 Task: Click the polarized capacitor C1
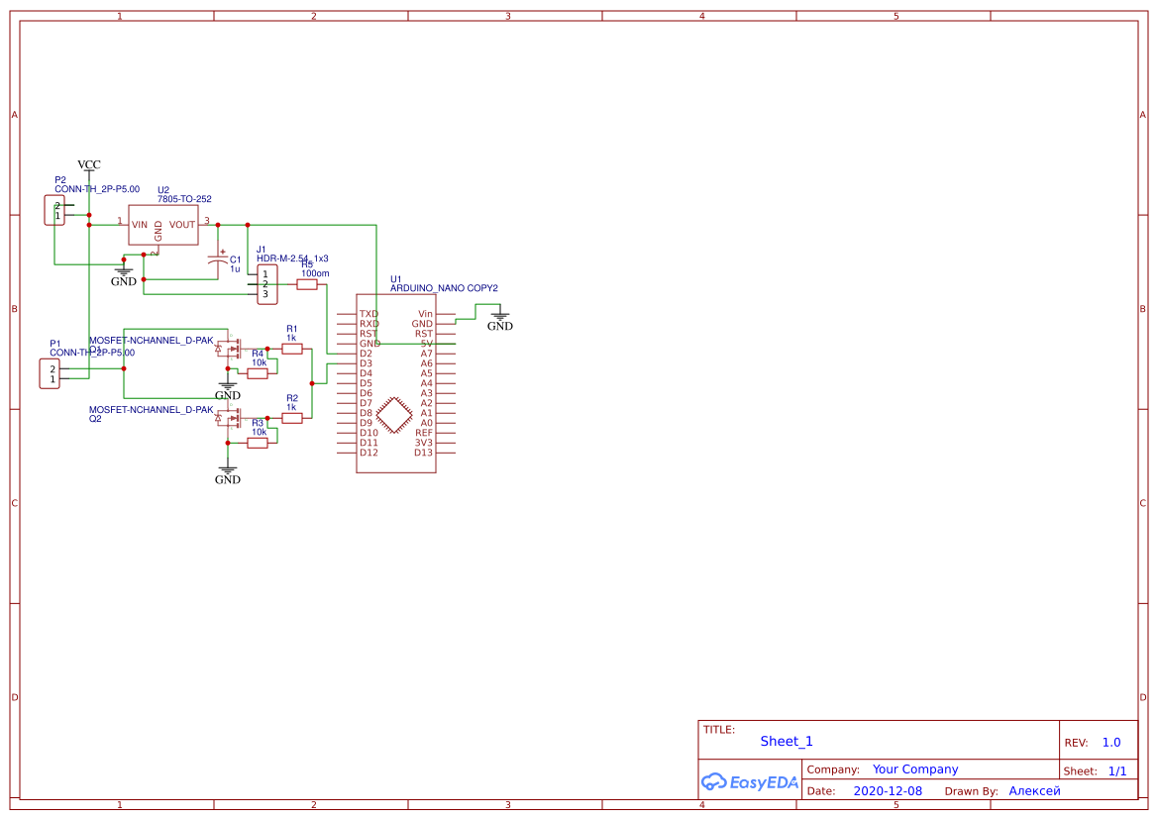point(216,259)
